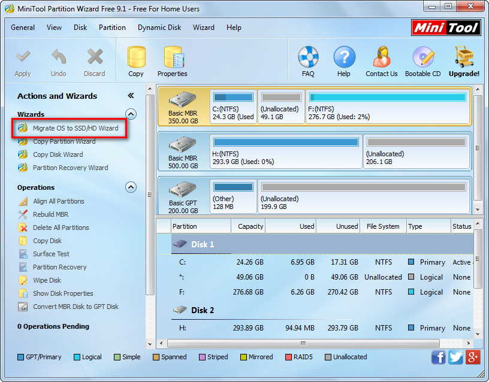Collapse the Wizards section
This screenshot has width=489, height=382.
(x=131, y=114)
